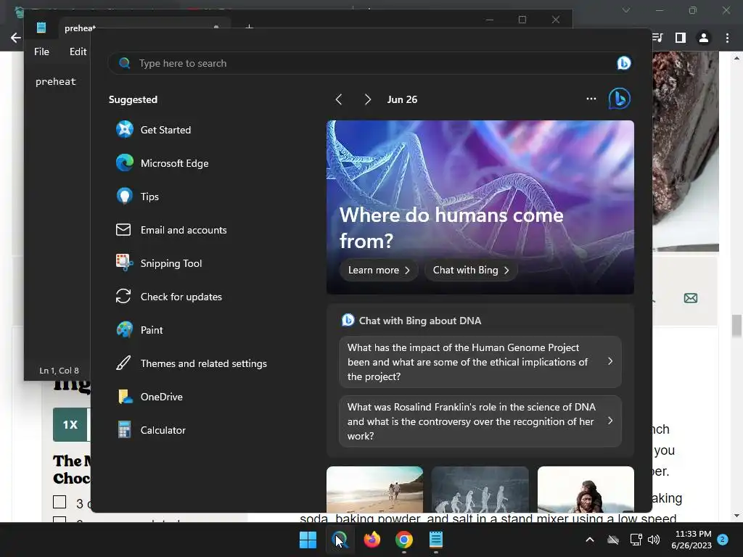Launch Paint app icon
This screenshot has height=557, width=743.
point(125,330)
